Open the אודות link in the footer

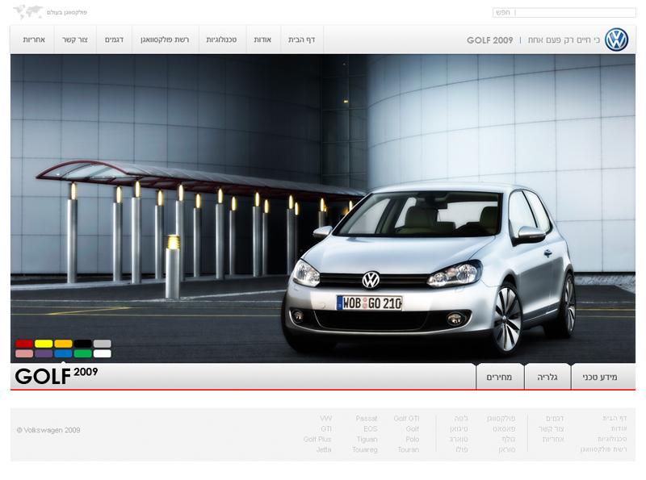pyautogui.click(x=619, y=429)
